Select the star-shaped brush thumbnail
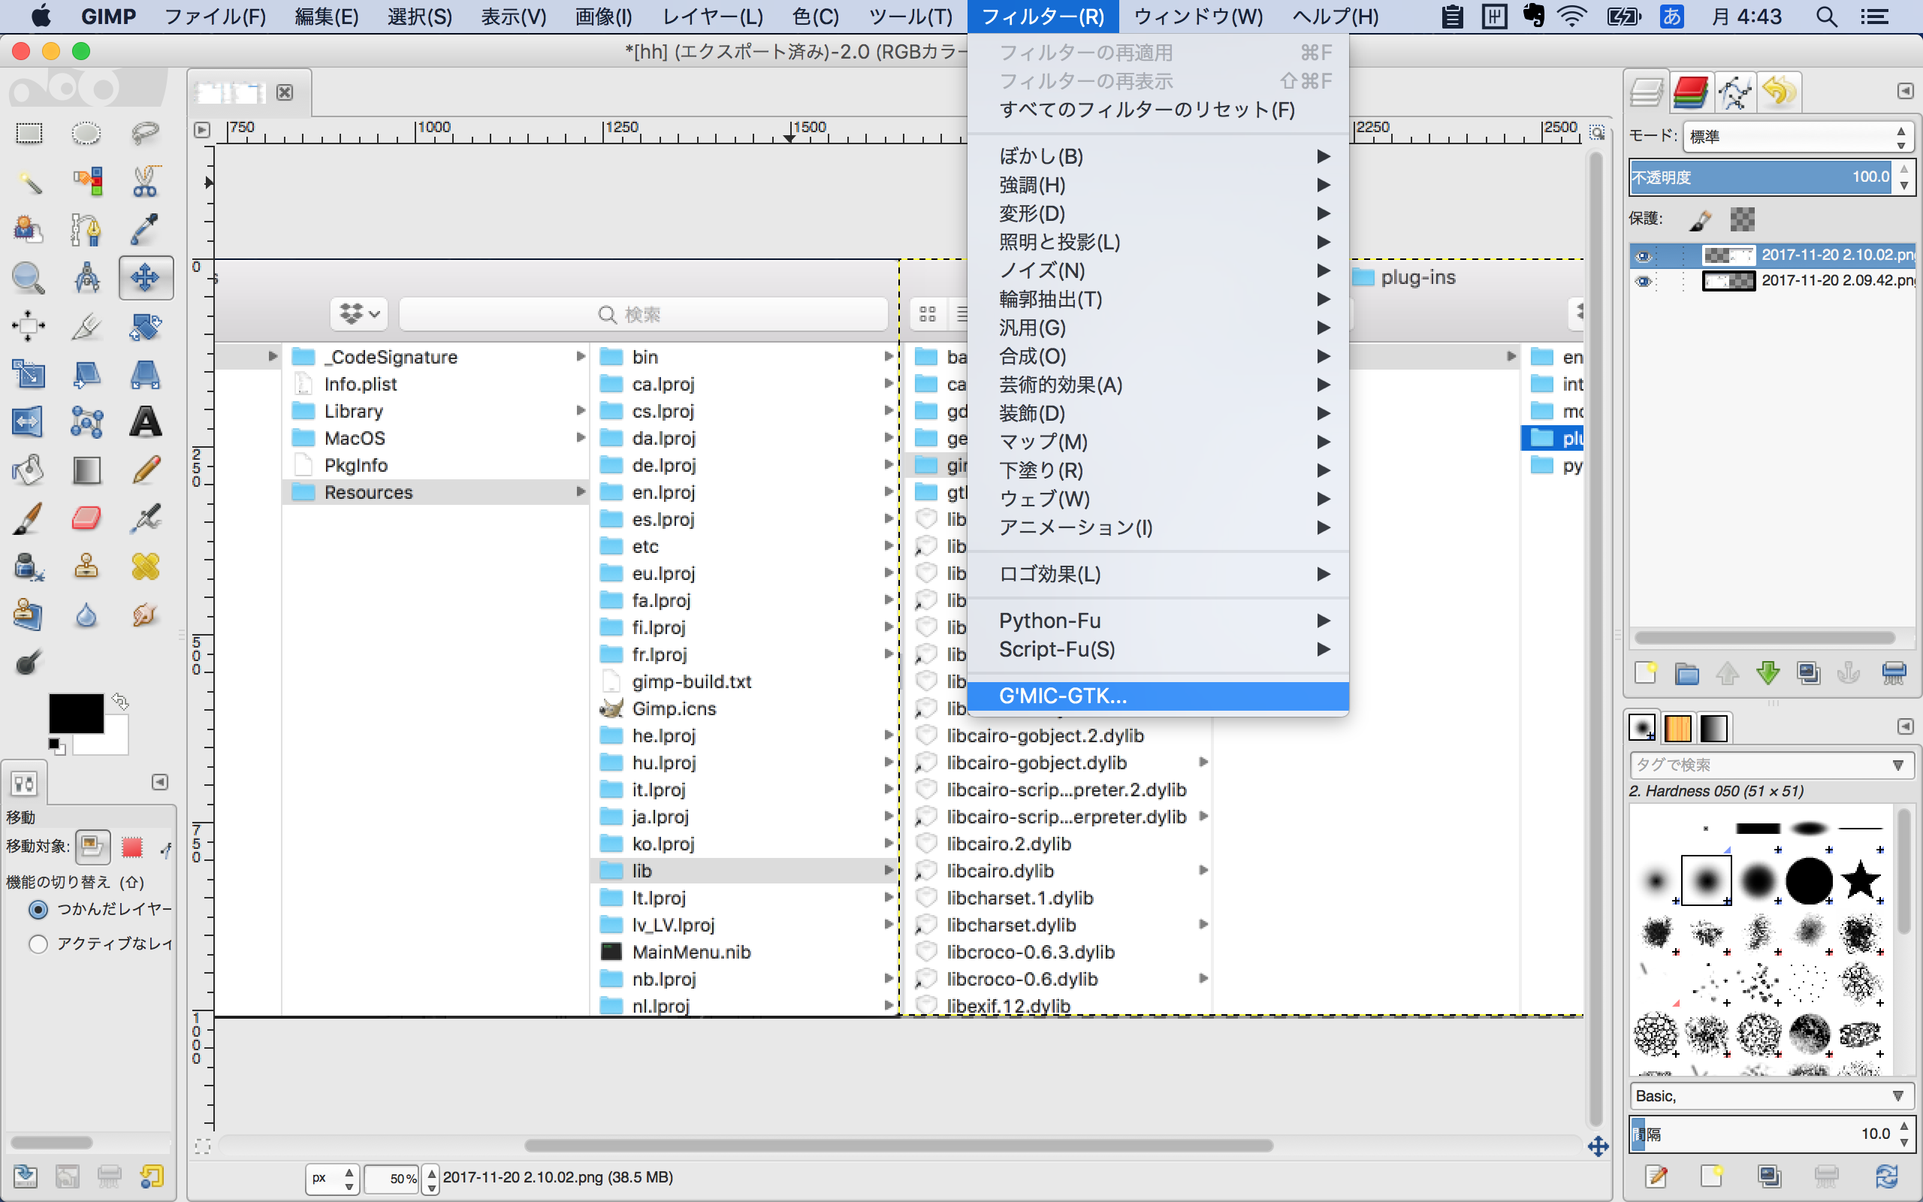The height and width of the screenshot is (1202, 1923). click(x=1860, y=880)
